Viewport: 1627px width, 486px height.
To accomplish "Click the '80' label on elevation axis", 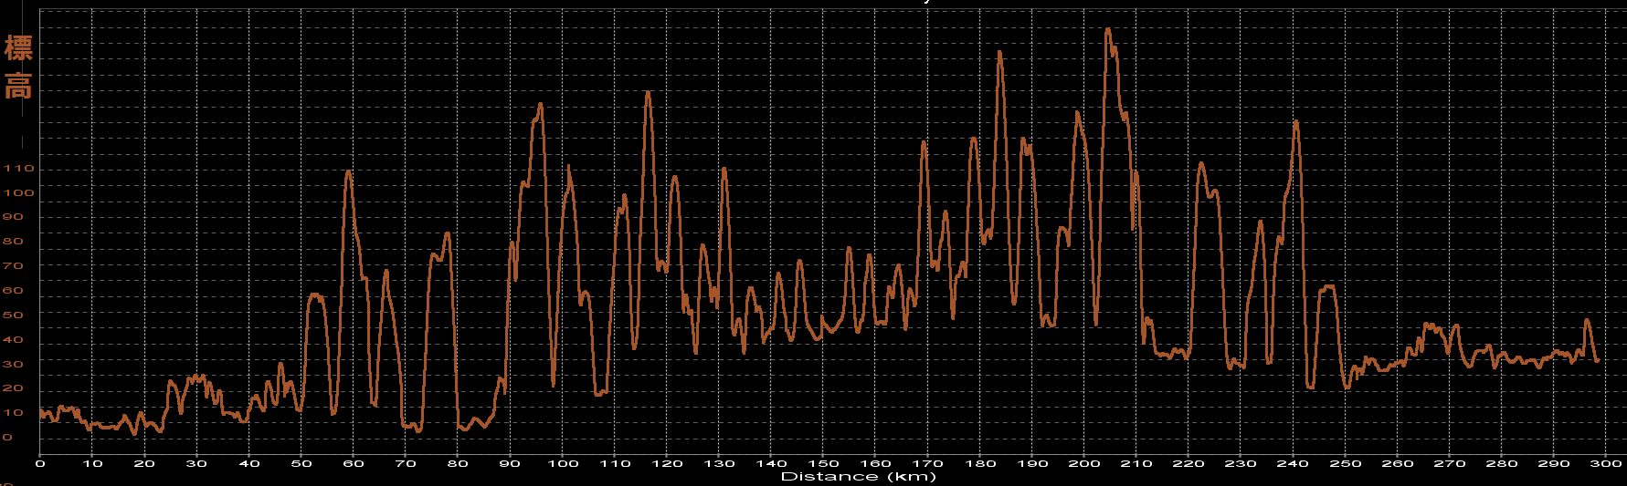I will (13, 242).
